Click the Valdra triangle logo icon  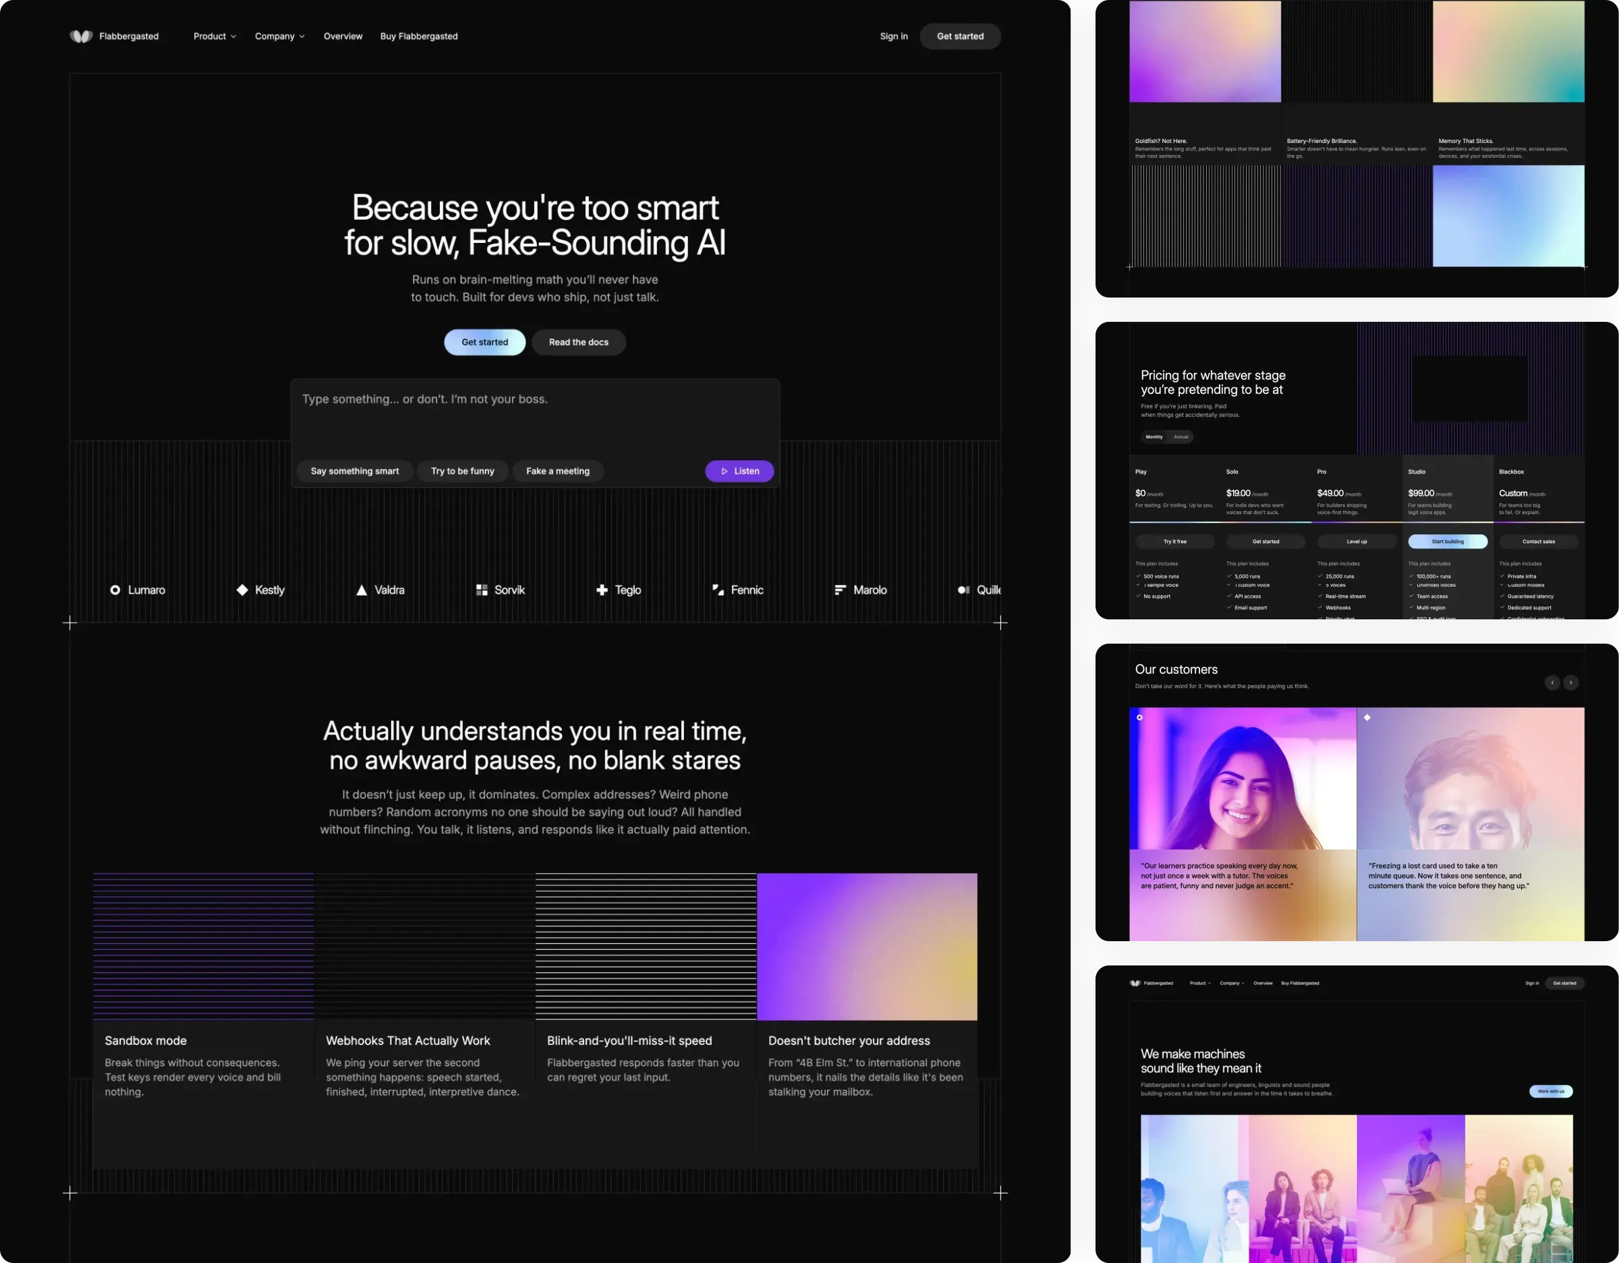(362, 590)
